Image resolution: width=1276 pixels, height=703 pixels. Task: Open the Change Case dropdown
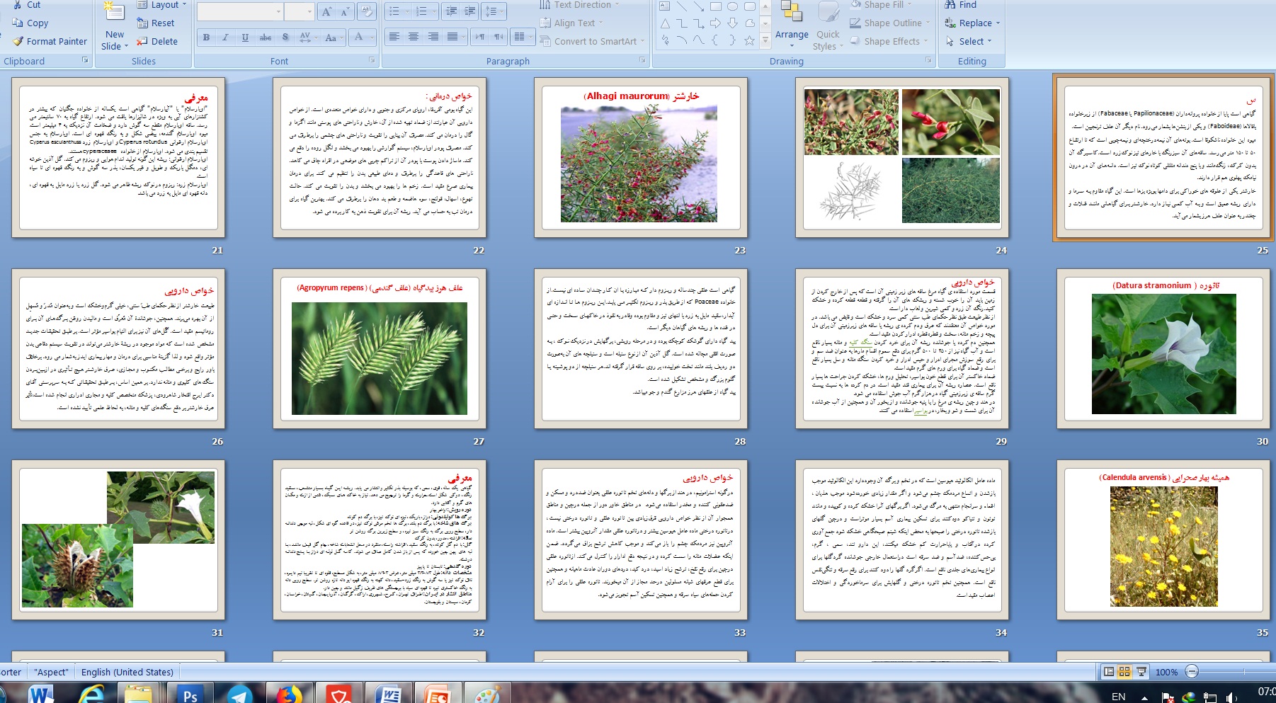tap(334, 38)
